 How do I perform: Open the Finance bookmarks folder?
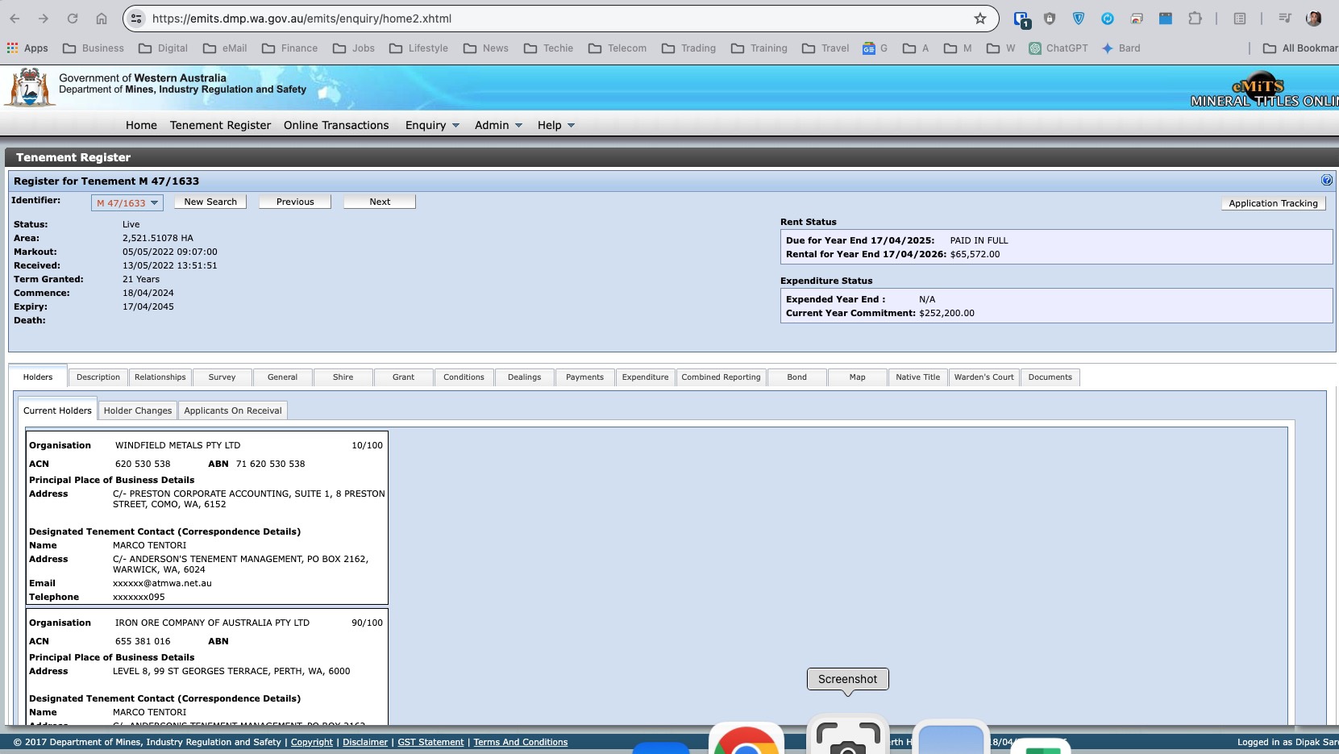tap(290, 48)
